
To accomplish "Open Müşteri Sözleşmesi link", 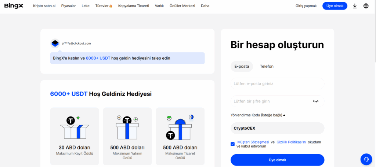I will click(253, 142).
